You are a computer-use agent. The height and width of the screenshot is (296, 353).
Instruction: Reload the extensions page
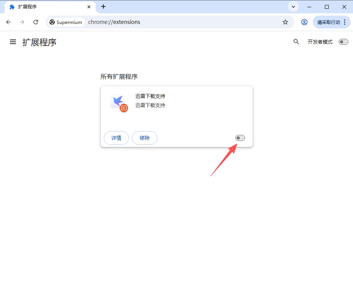pyautogui.click(x=36, y=22)
